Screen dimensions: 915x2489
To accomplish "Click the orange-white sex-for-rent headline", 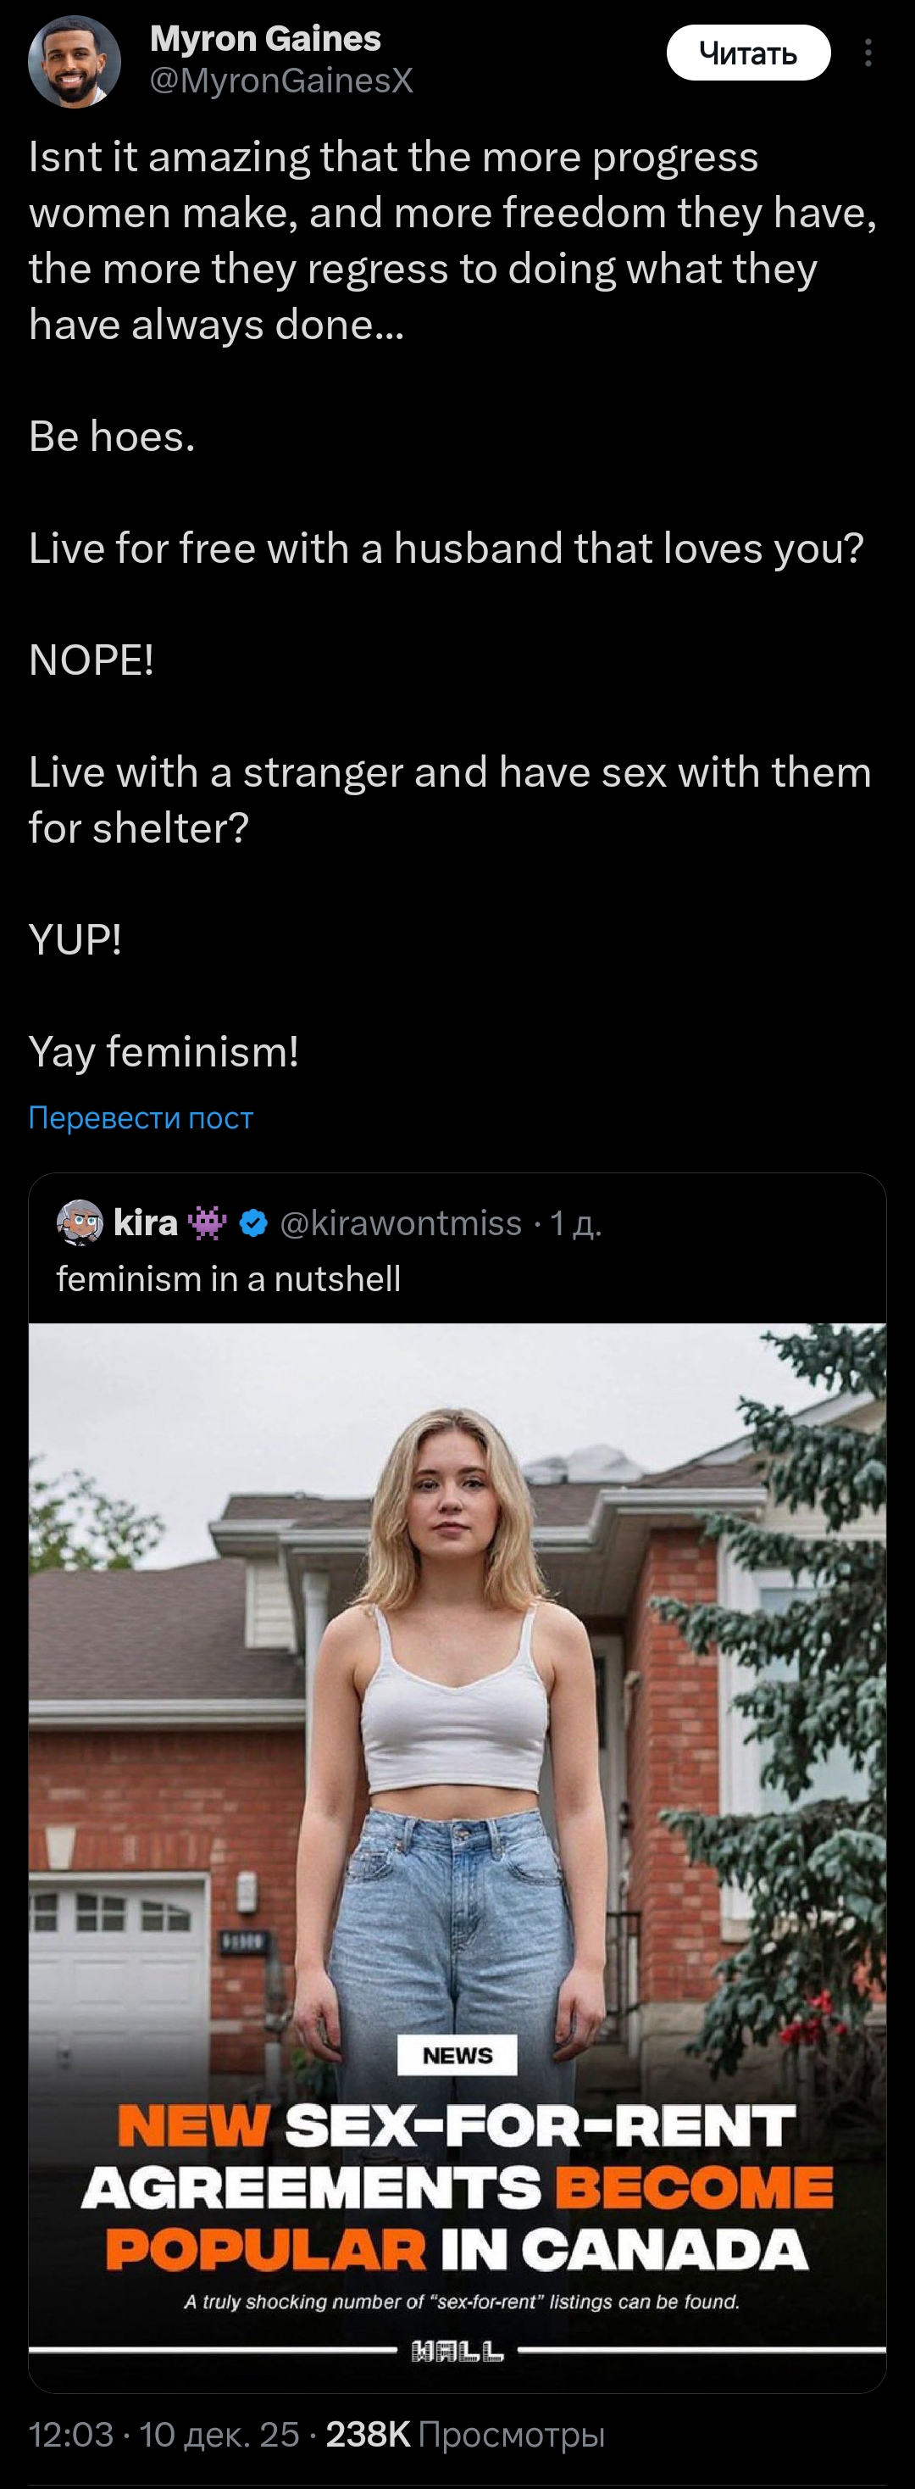I will coord(457,2187).
